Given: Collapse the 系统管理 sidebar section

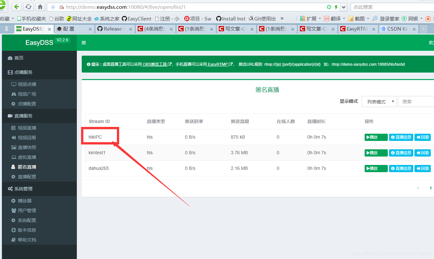Looking at the screenshot, I should 39,189.
